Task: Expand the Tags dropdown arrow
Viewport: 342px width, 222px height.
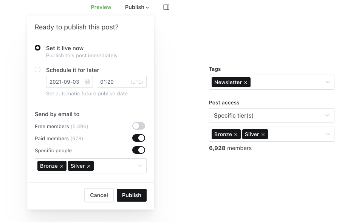Action: point(328,82)
